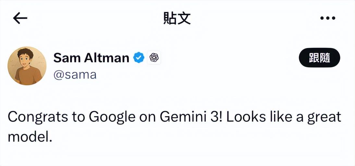Image resolution: width=355 pixels, height=166 pixels.
Task: Click the OpenAI logo affiliation badge
Action: (x=154, y=58)
